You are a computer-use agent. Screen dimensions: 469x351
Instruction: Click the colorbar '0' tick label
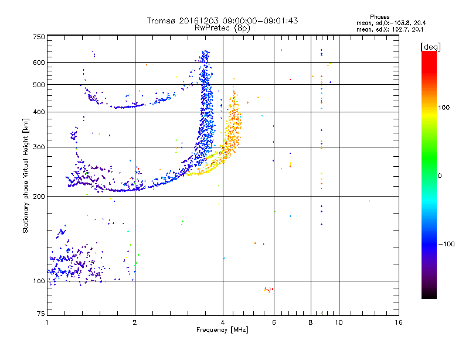[439, 175]
